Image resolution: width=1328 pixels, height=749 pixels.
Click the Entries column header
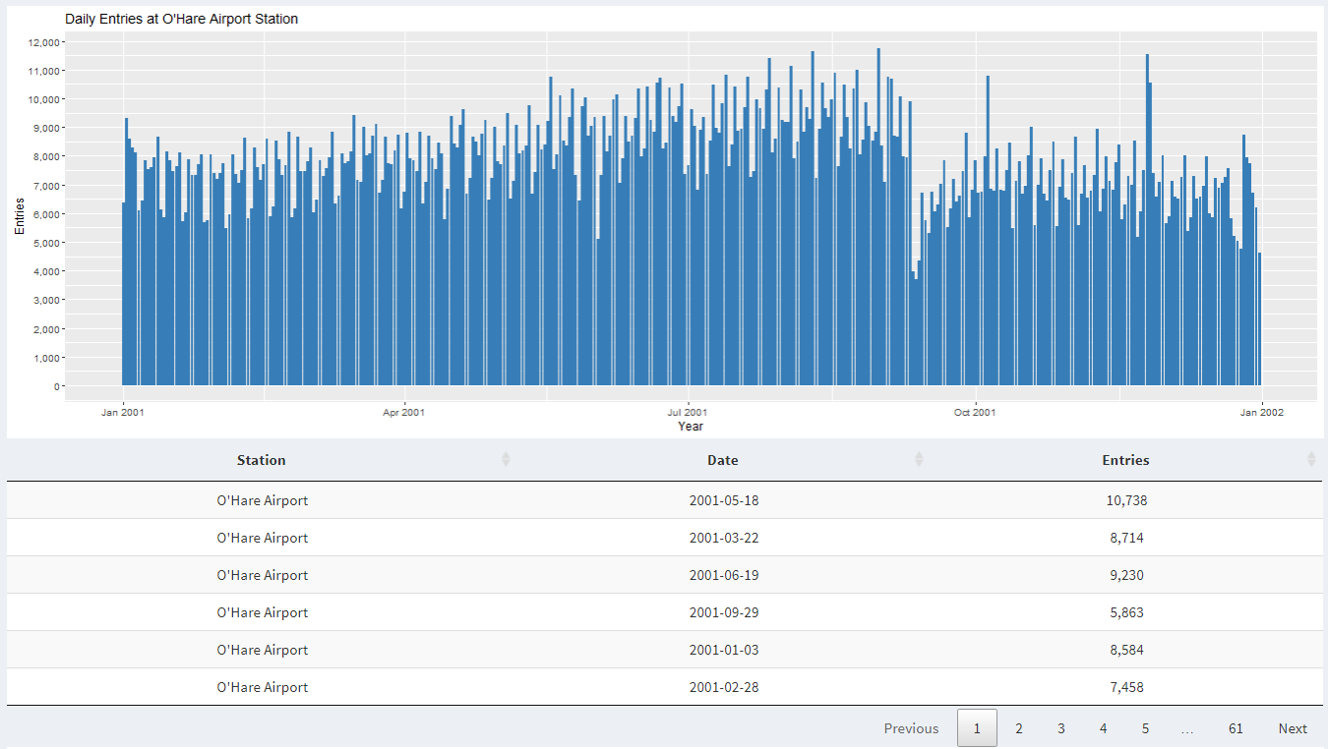(x=1126, y=460)
